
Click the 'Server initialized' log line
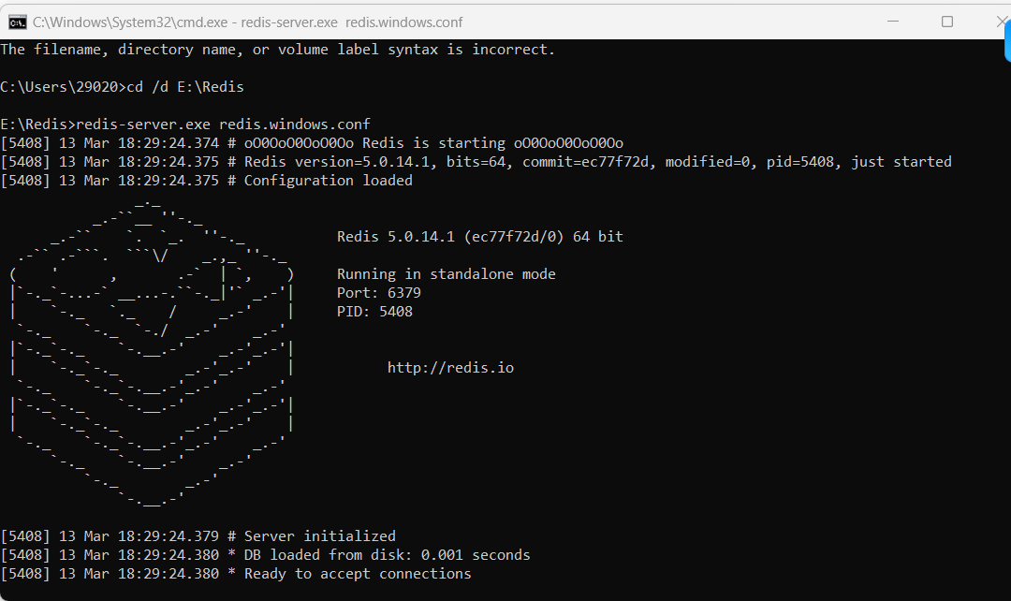(198, 536)
